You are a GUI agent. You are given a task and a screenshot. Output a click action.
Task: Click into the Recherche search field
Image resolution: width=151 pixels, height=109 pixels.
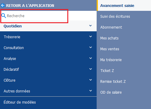pyautogui.click(x=48, y=16)
